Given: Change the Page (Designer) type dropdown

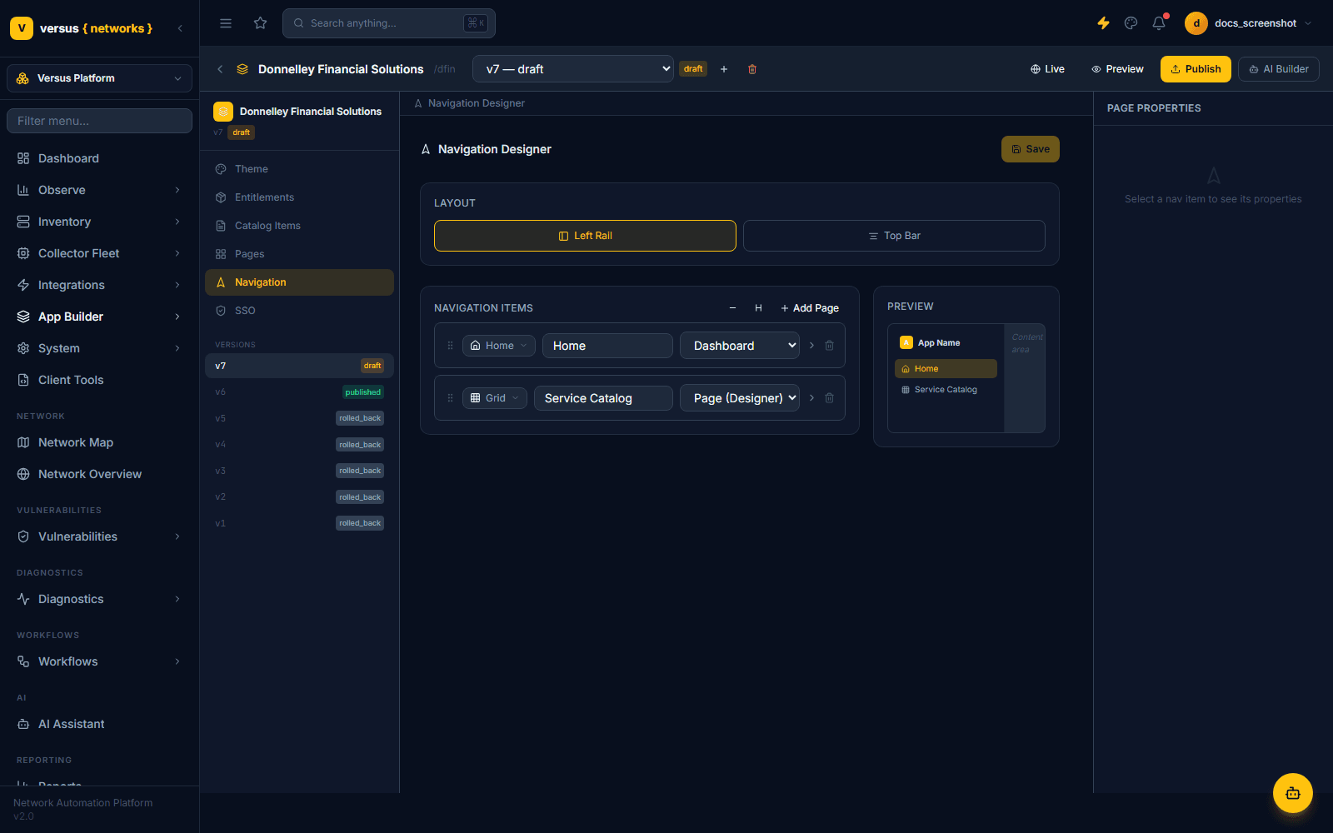Looking at the screenshot, I should tap(740, 398).
